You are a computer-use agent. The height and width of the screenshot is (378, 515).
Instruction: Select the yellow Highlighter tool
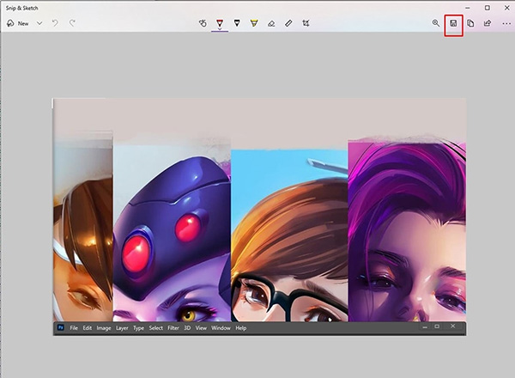click(x=254, y=23)
